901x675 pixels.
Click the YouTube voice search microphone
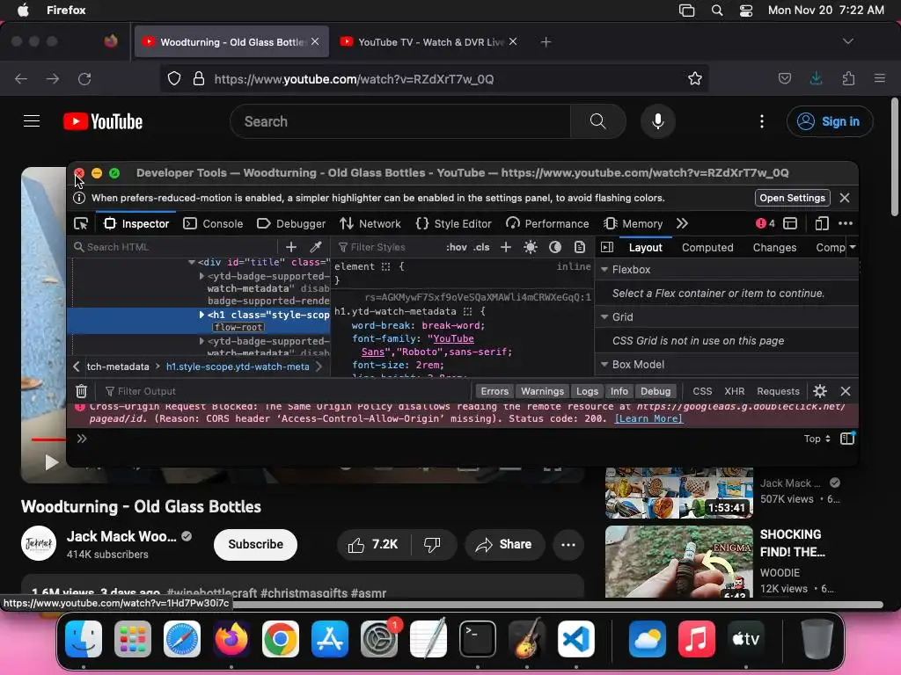pyautogui.click(x=658, y=121)
